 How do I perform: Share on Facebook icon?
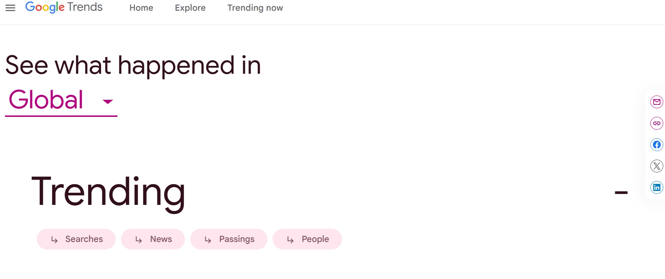[x=656, y=145]
